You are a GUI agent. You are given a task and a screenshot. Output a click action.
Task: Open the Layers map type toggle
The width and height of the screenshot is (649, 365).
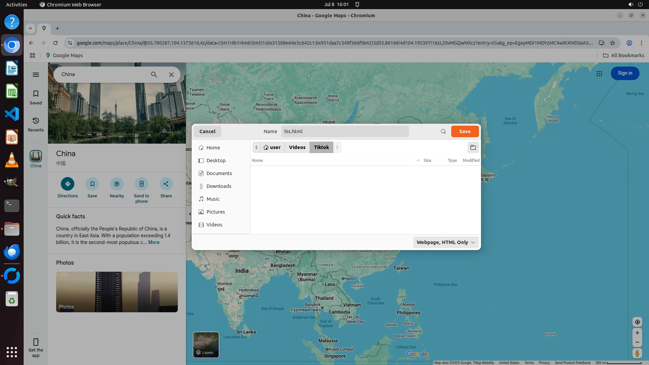coord(206,345)
